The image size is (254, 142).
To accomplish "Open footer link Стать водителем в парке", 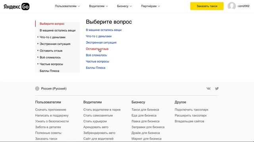I will (x=102, y=110).
